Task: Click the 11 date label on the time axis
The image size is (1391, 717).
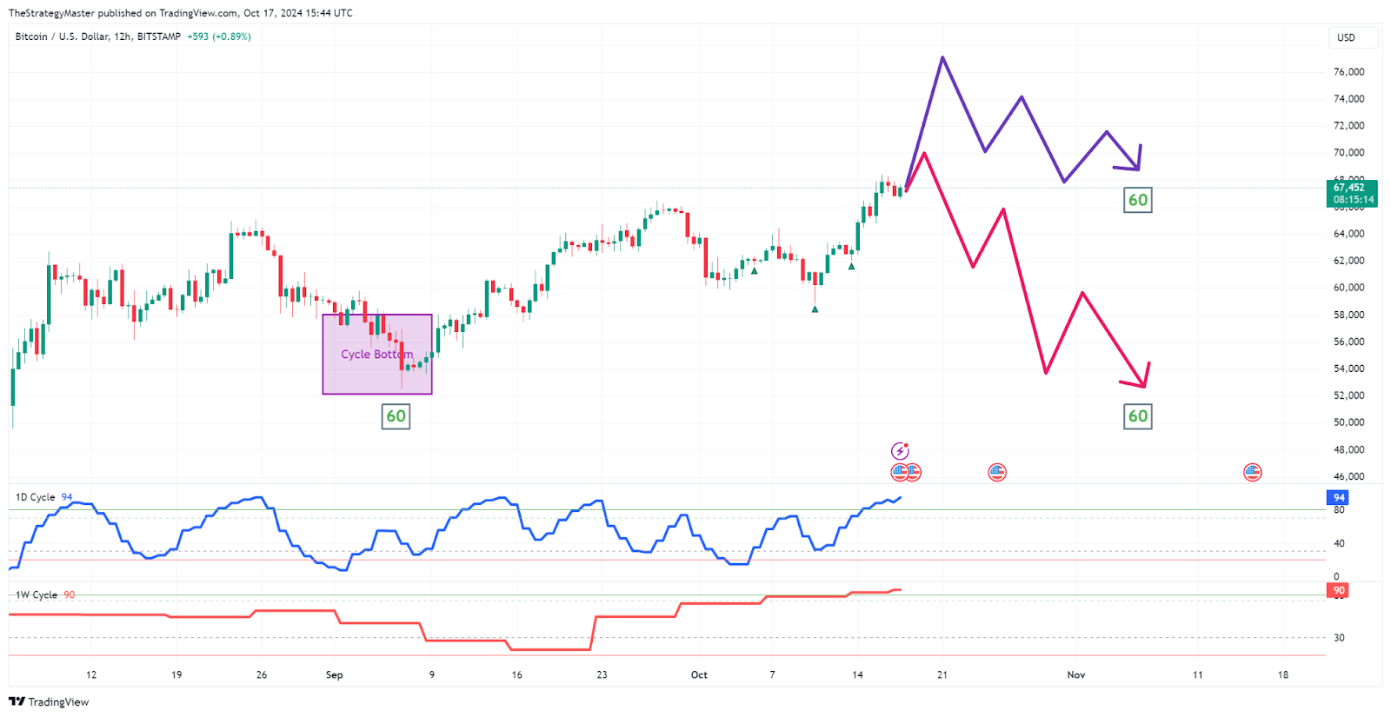Action: (x=1198, y=674)
